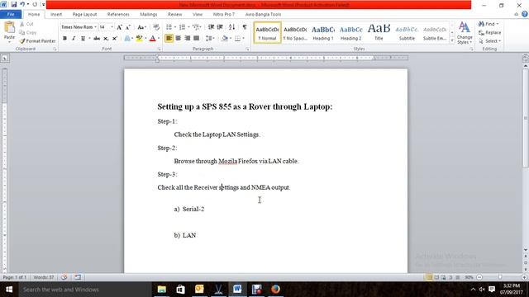Click Shrink Font icon
529x297 pixels.
pos(128,27)
